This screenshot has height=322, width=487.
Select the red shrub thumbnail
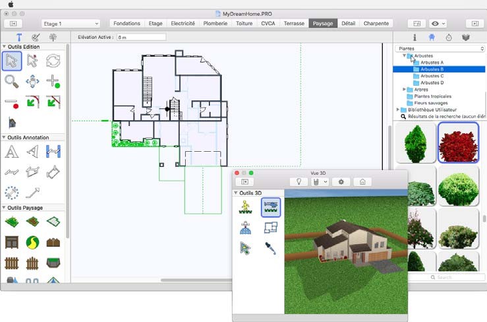point(458,143)
